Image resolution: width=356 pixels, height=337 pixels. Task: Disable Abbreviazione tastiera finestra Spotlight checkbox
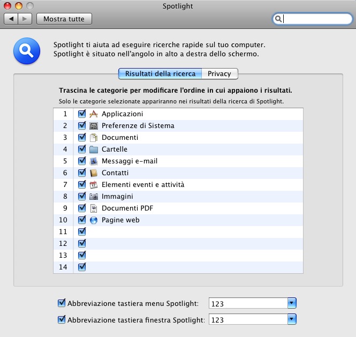(62, 319)
